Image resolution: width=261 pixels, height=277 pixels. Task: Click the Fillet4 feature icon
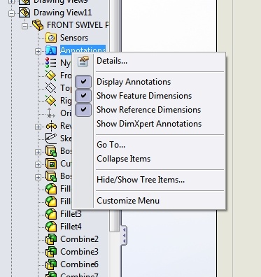(x=51, y=227)
